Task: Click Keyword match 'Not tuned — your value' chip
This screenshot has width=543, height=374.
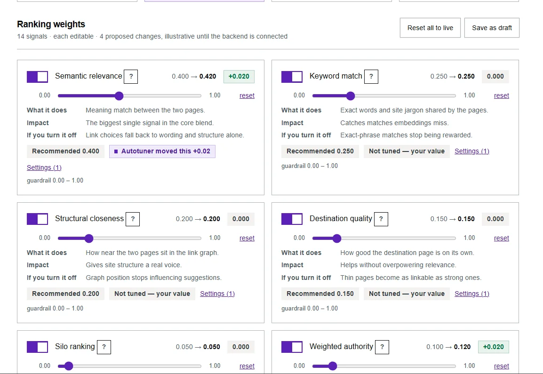Action: click(x=407, y=151)
